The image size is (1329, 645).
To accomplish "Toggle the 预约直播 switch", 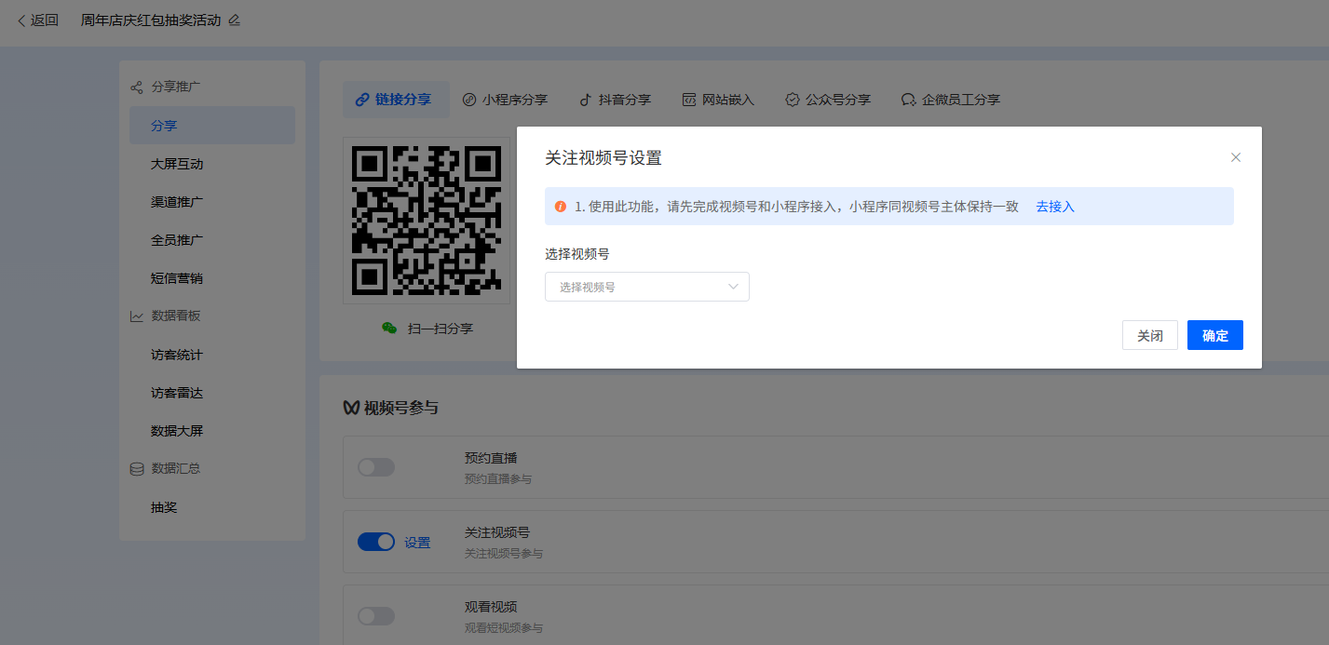I will (376, 467).
